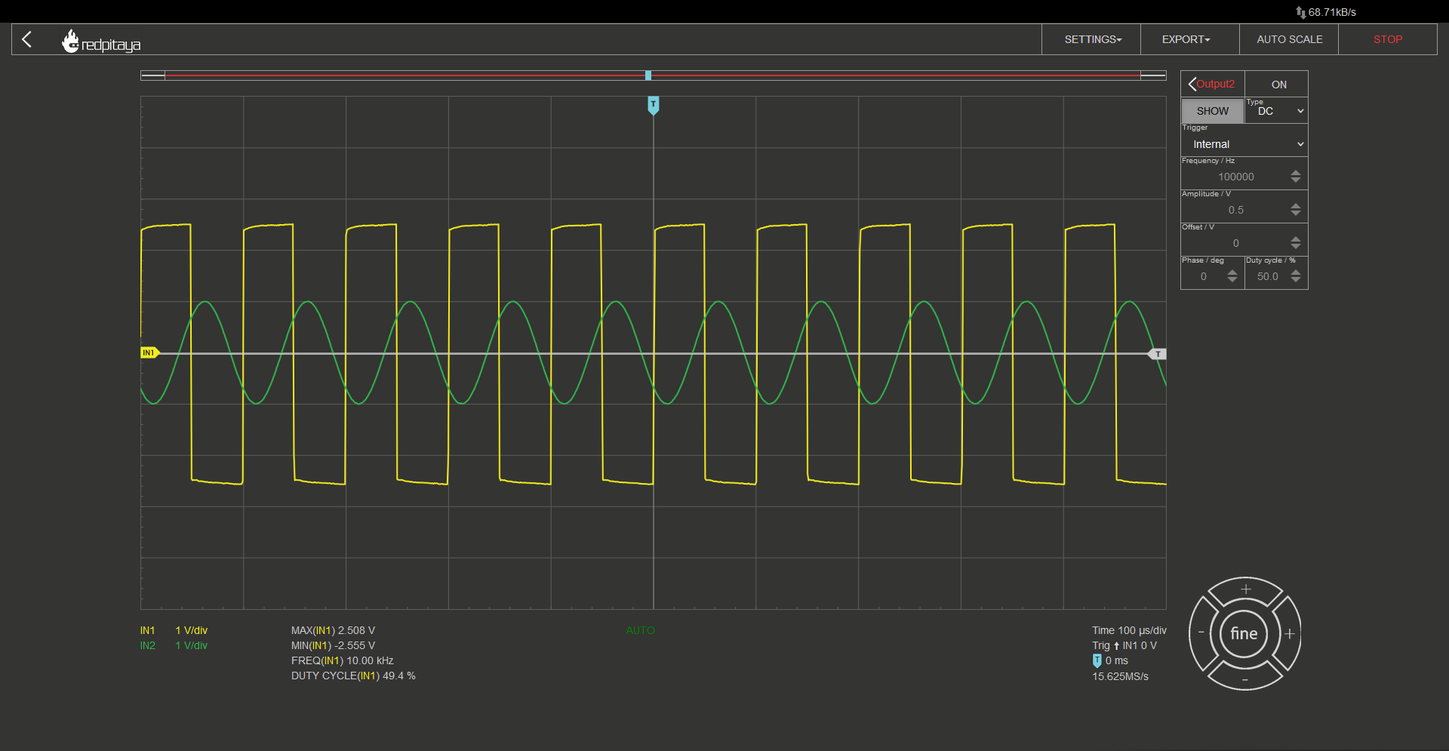Open the Type dropdown set to DC
Viewport: 1449px width, 751px height.
(x=1276, y=110)
